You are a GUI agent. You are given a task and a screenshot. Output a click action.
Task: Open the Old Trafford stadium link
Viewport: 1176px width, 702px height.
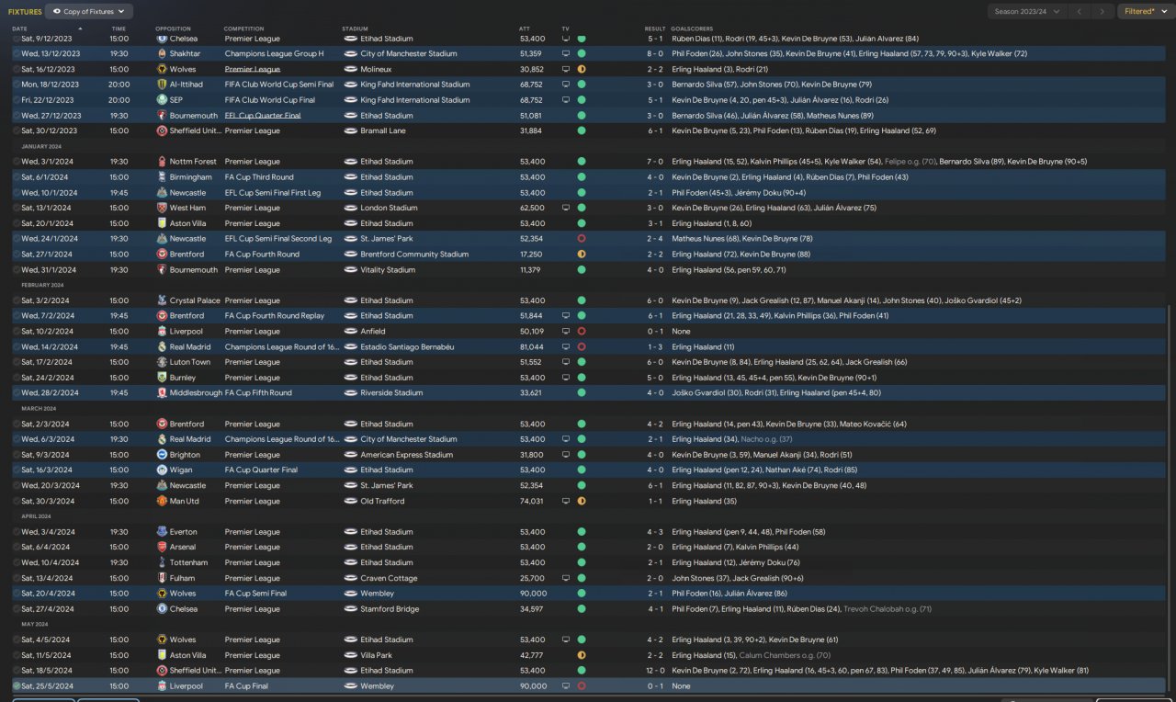click(x=382, y=502)
